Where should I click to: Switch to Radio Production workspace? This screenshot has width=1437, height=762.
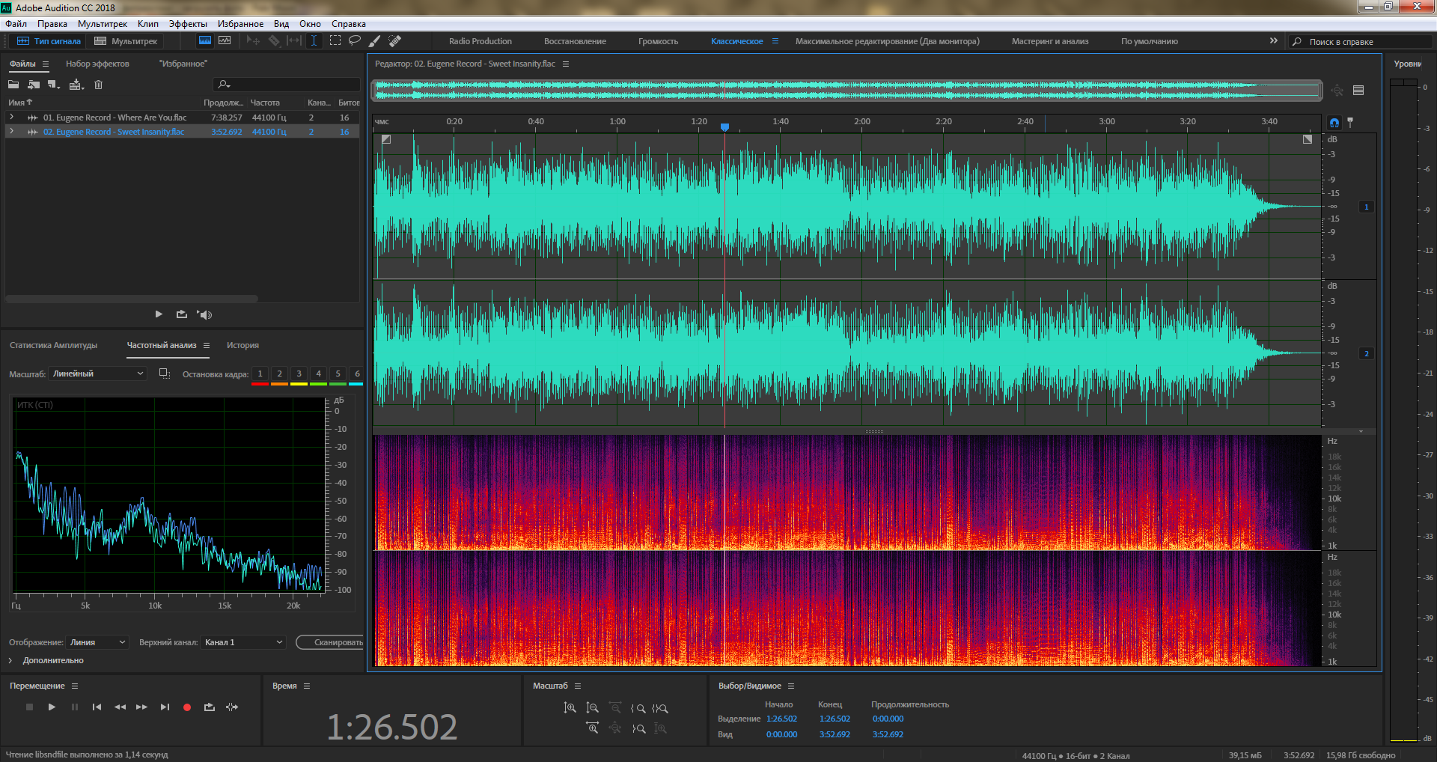480,41
